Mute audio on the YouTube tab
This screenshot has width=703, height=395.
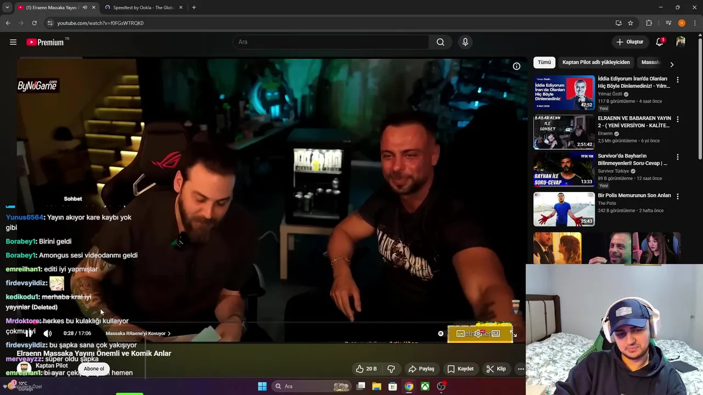[84, 8]
